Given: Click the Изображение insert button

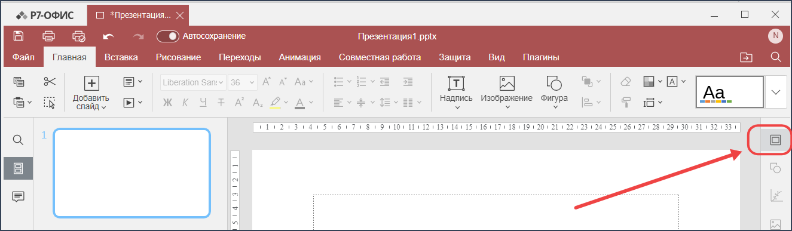Looking at the screenshot, I should (x=506, y=92).
